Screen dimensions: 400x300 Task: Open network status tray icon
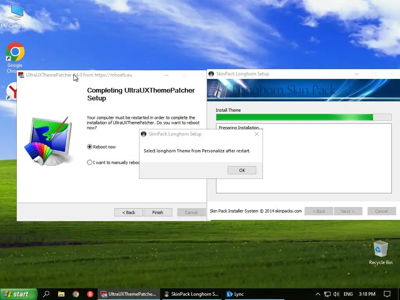327,294
